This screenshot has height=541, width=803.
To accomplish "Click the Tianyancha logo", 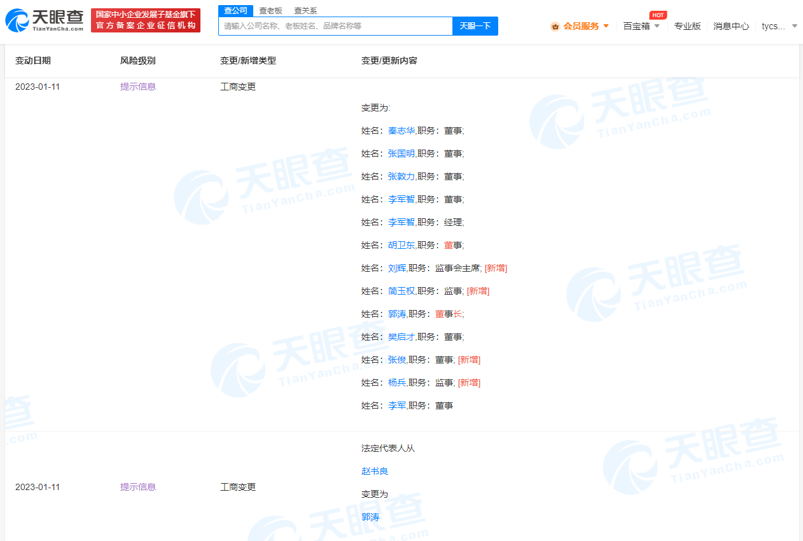I will [45, 20].
